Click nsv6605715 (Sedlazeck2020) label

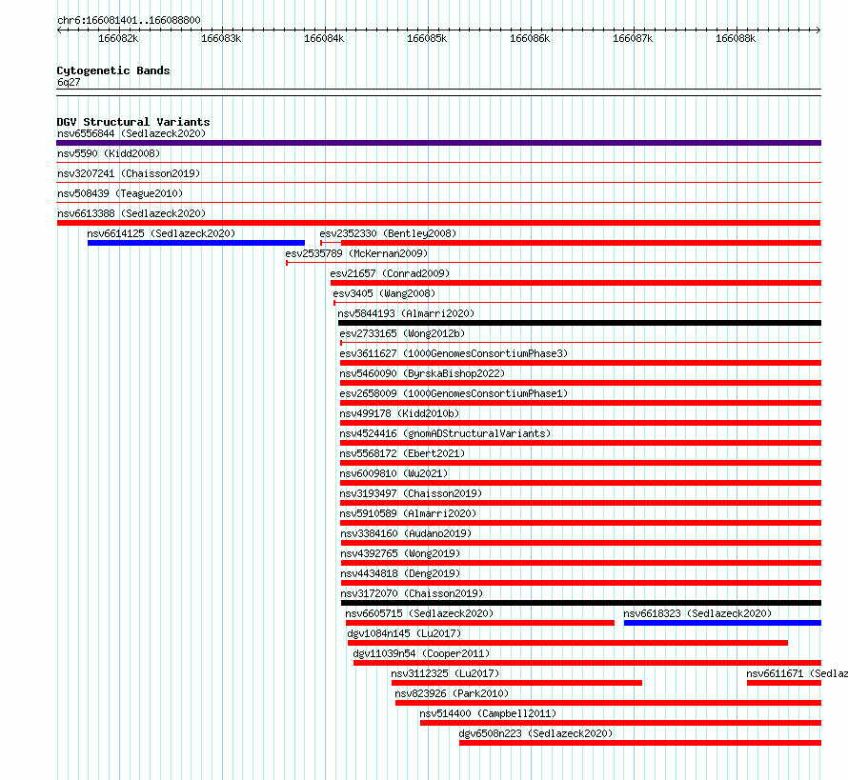tap(419, 613)
